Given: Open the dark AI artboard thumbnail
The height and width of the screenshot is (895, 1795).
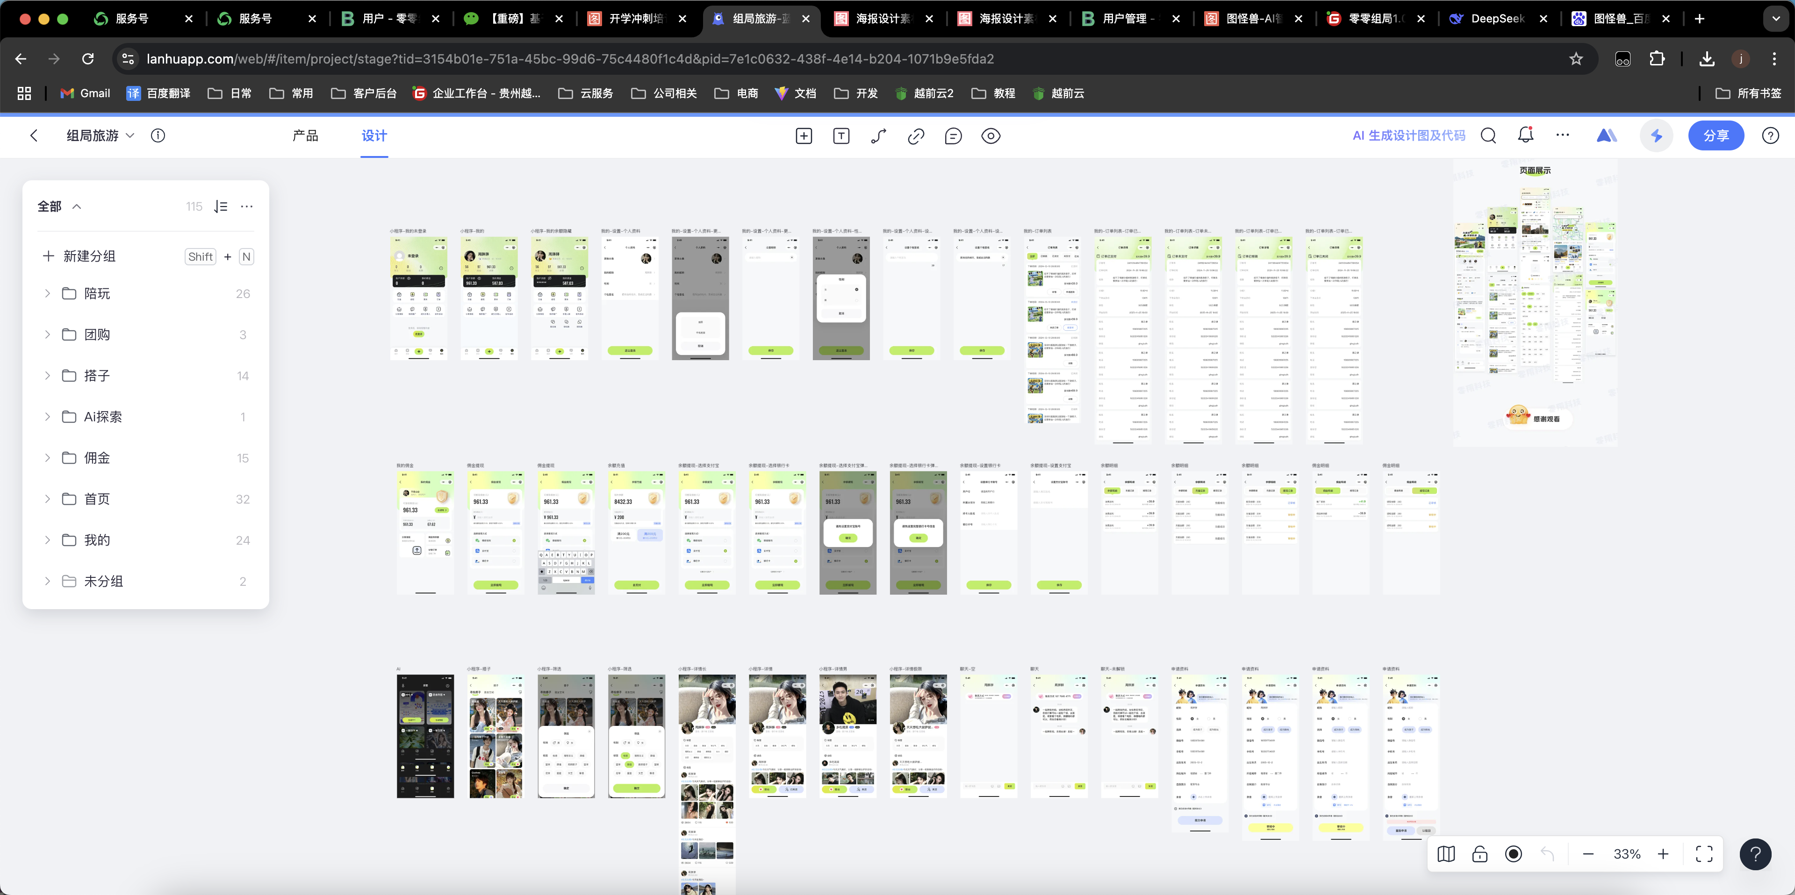Looking at the screenshot, I should (x=425, y=736).
